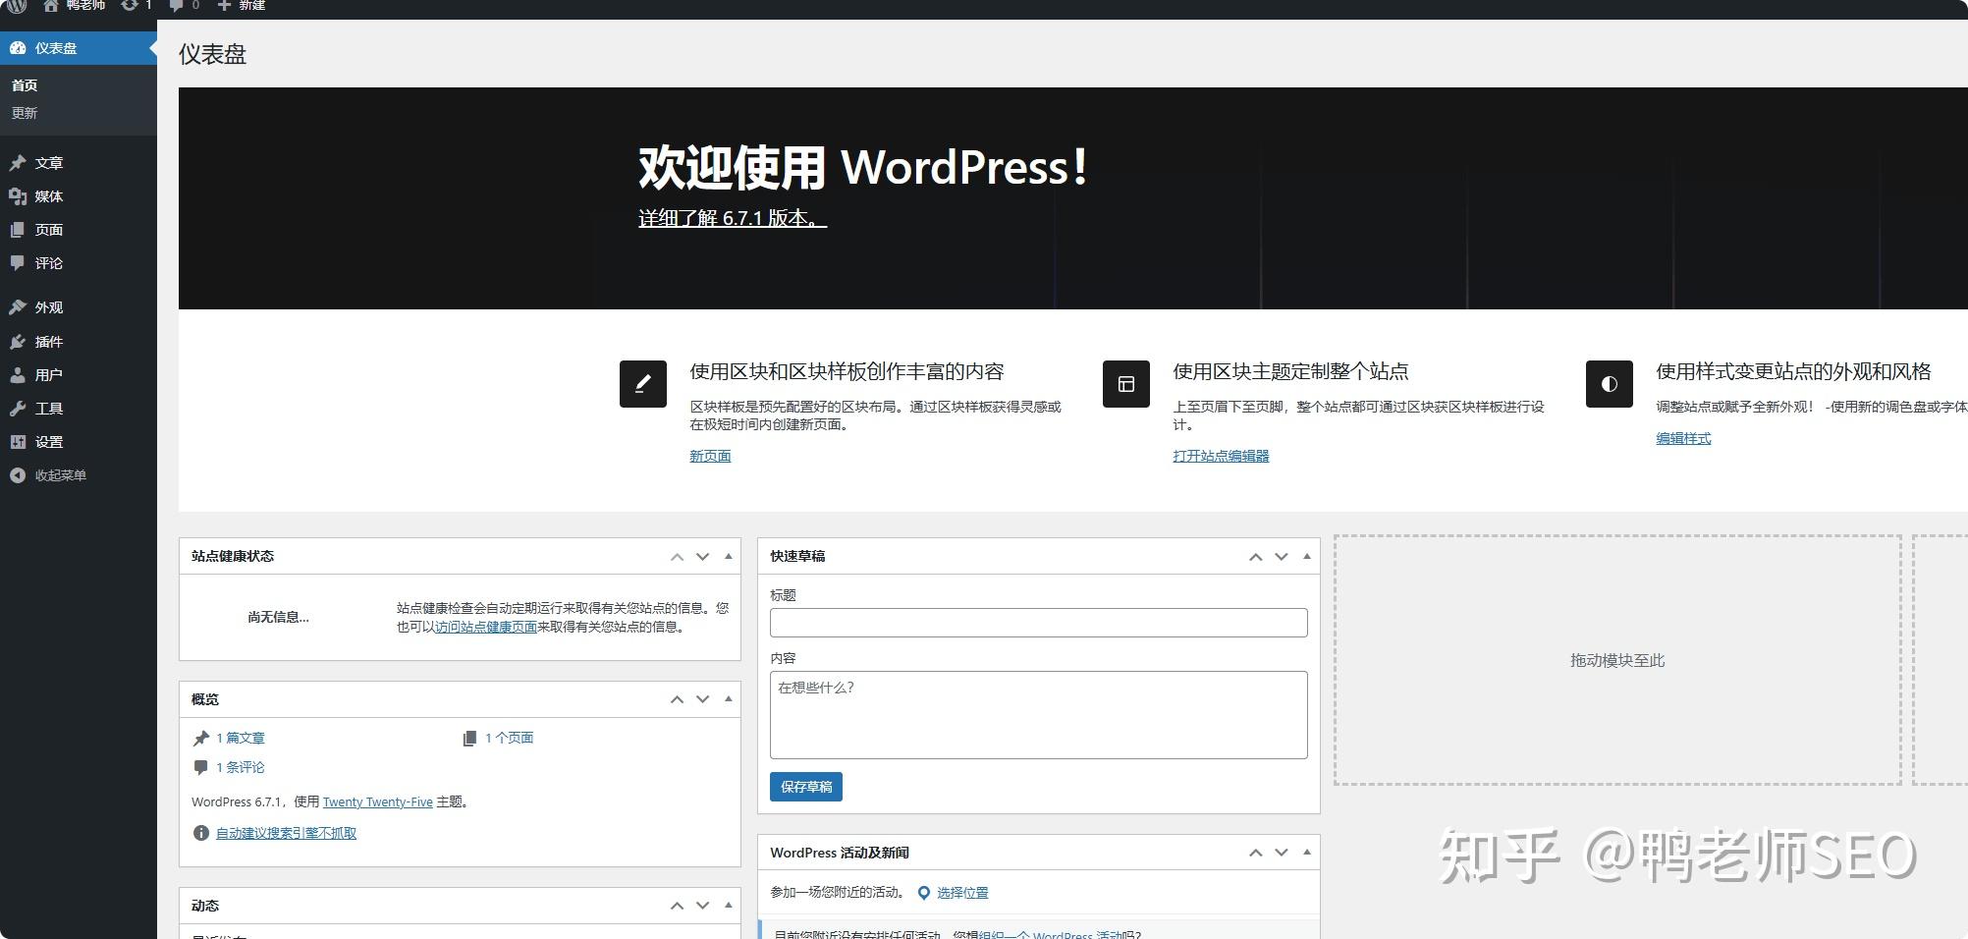Screen dimensions: 1968x939
Task: Open the 插件 plugins section
Action: [x=47, y=341]
